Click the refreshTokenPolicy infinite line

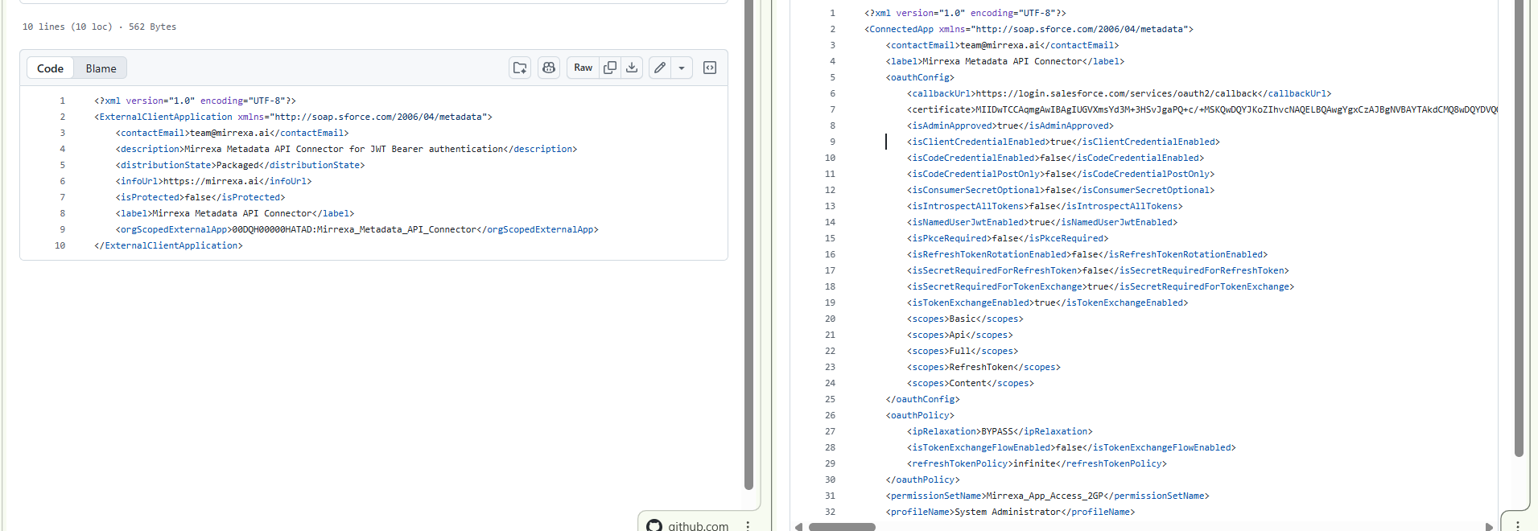[1037, 463]
